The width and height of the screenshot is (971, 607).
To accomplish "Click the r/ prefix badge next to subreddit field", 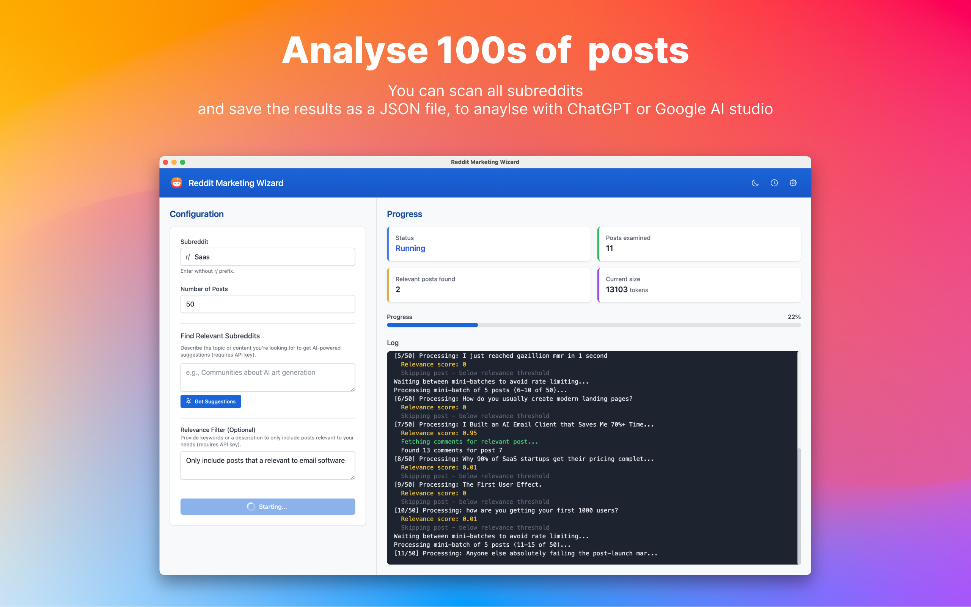I will coord(189,256).
